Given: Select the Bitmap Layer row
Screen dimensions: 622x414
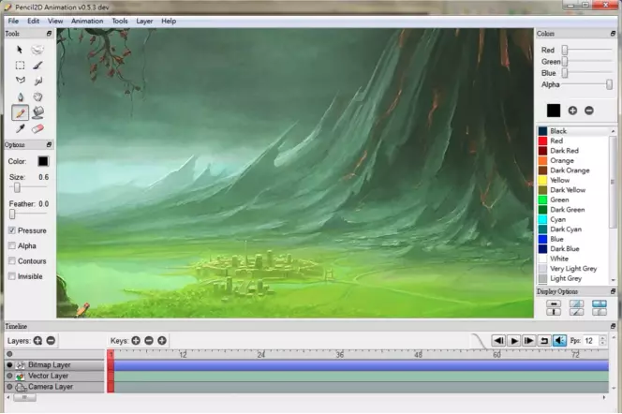Looking at the screenshot, I should (54, 365).
